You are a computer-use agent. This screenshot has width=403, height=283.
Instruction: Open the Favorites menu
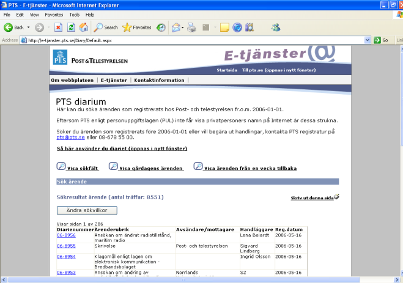(x=54, y=15)
